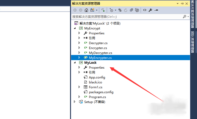Click Sync with Active Document arrows icon

tap(120, 10)
